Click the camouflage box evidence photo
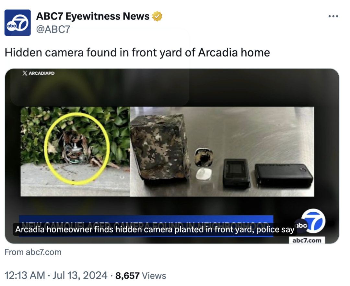This screenshot has height=286, width=350. (x=222, y=152)
